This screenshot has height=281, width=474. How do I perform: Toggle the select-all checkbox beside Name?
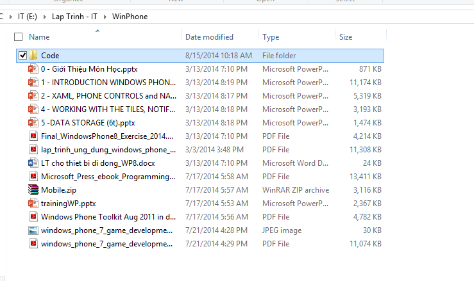19,37
